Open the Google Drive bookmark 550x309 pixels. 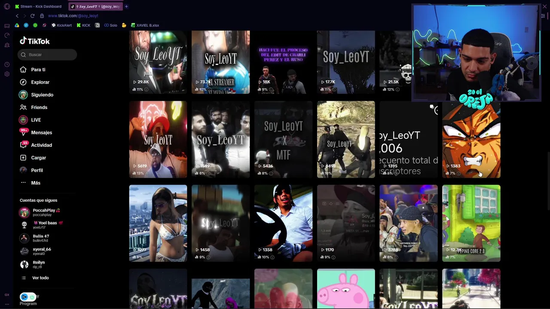coord(17,25)
